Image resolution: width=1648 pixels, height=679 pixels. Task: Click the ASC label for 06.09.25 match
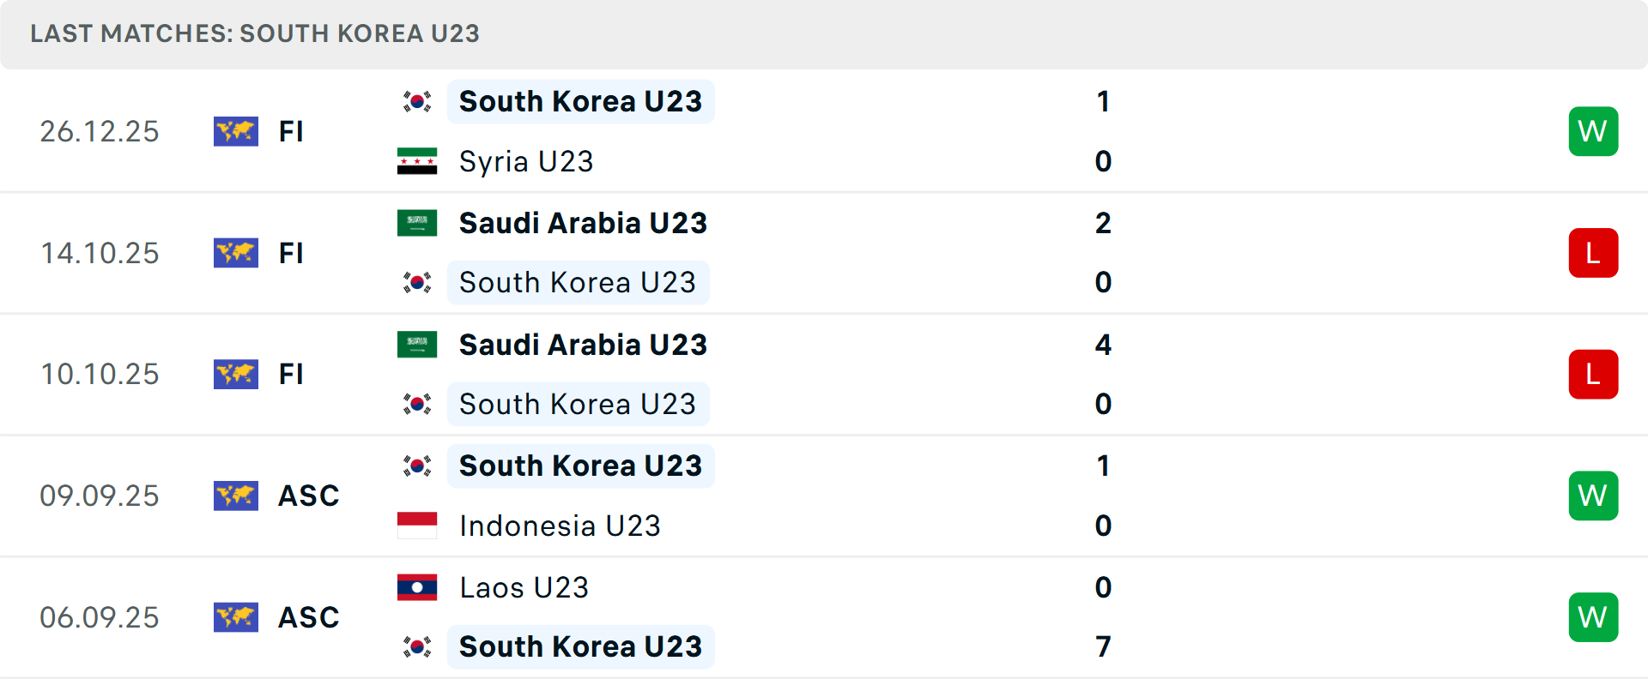pos(309,617)
